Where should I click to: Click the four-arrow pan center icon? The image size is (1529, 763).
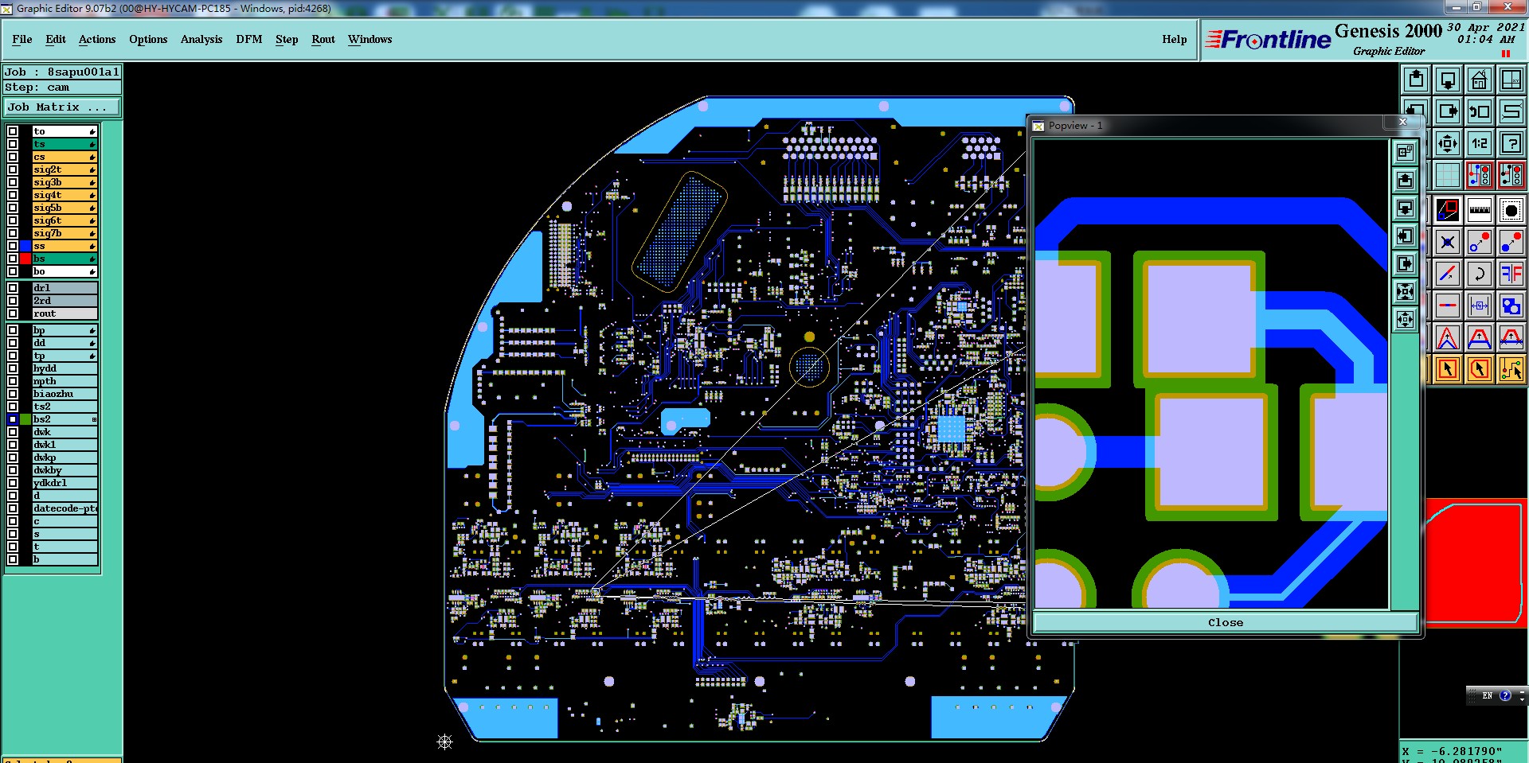pos(1448,143)
